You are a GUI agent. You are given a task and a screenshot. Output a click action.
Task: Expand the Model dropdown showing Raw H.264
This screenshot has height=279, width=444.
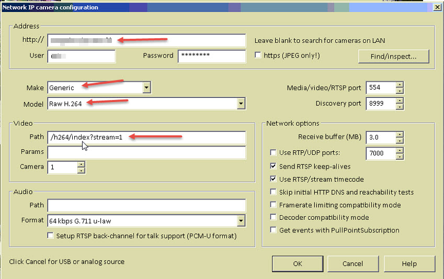241,104
